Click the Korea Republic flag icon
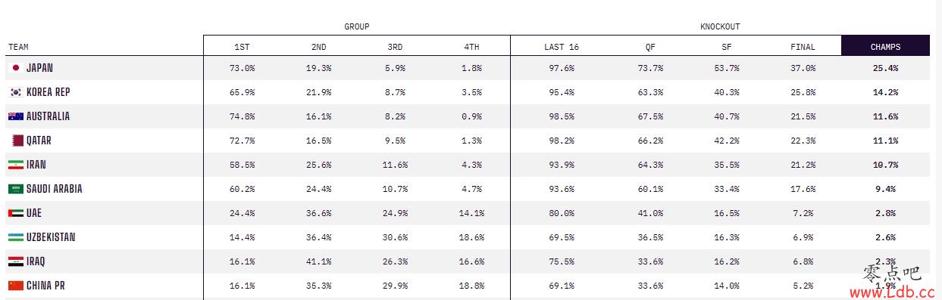Screen dimensions: 942x300 (x=15, y=92)
